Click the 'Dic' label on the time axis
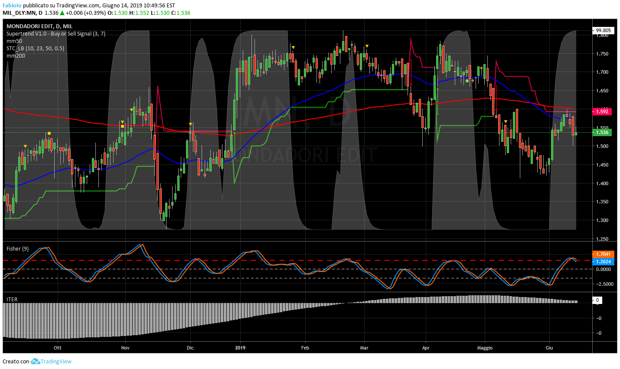The width and height of the screenshot is (620, 369). (x=190, y=348)
